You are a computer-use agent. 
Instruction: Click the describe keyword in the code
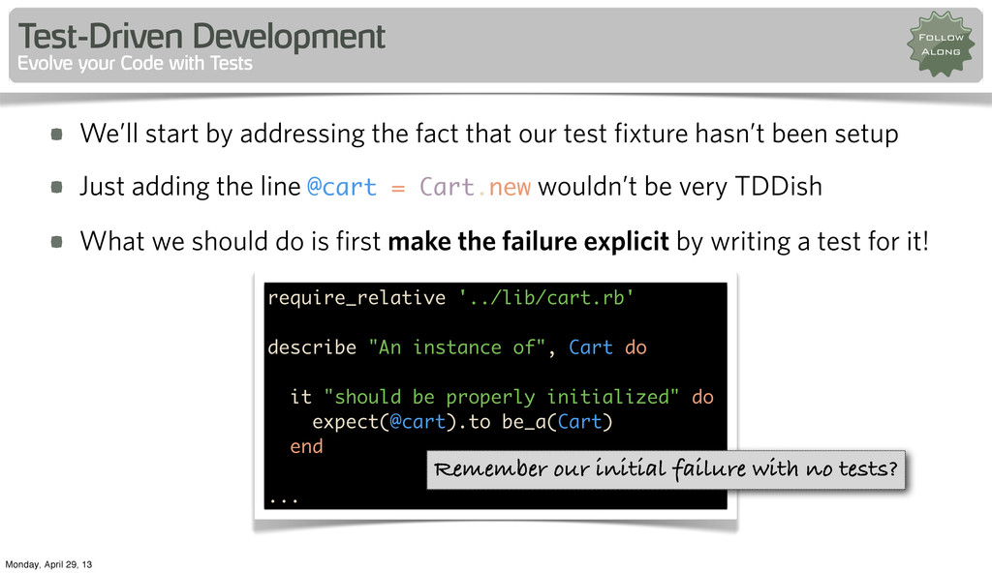click(x=312, y=347)
